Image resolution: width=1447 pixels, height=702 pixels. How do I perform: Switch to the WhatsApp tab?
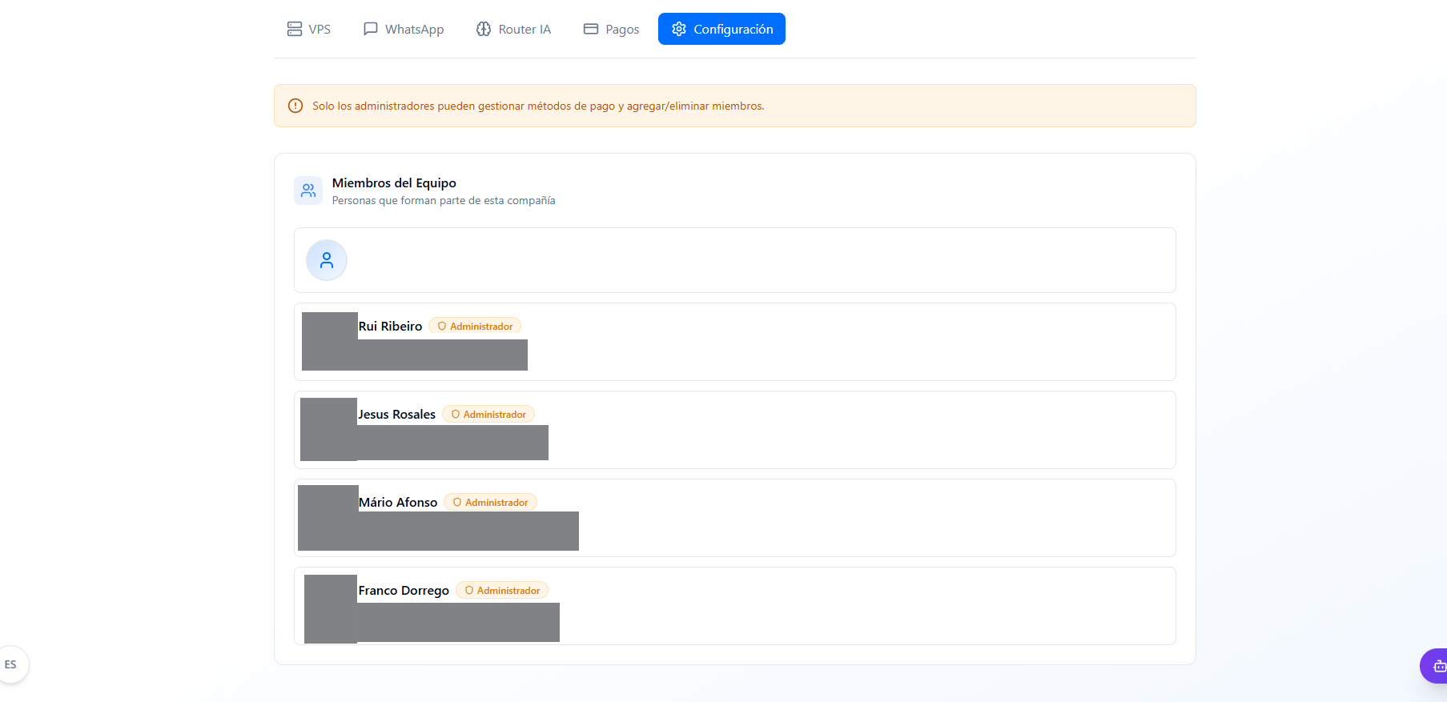coord(404,29)
